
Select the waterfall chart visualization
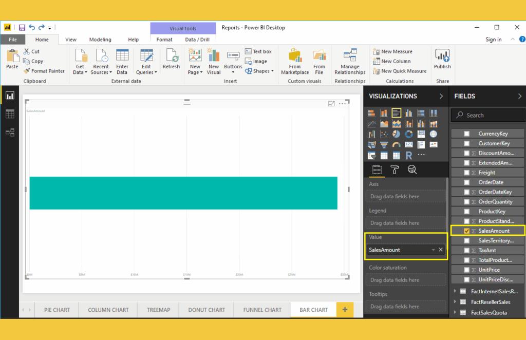(371, 134)
